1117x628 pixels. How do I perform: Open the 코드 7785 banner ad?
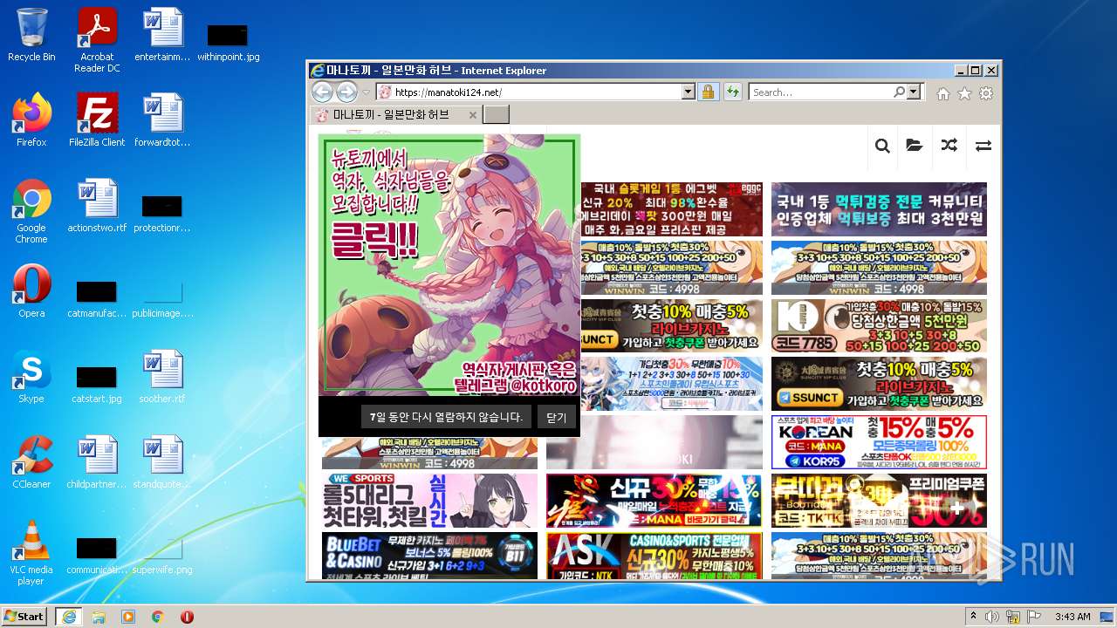pyautogui.click(x=879, y=325)
